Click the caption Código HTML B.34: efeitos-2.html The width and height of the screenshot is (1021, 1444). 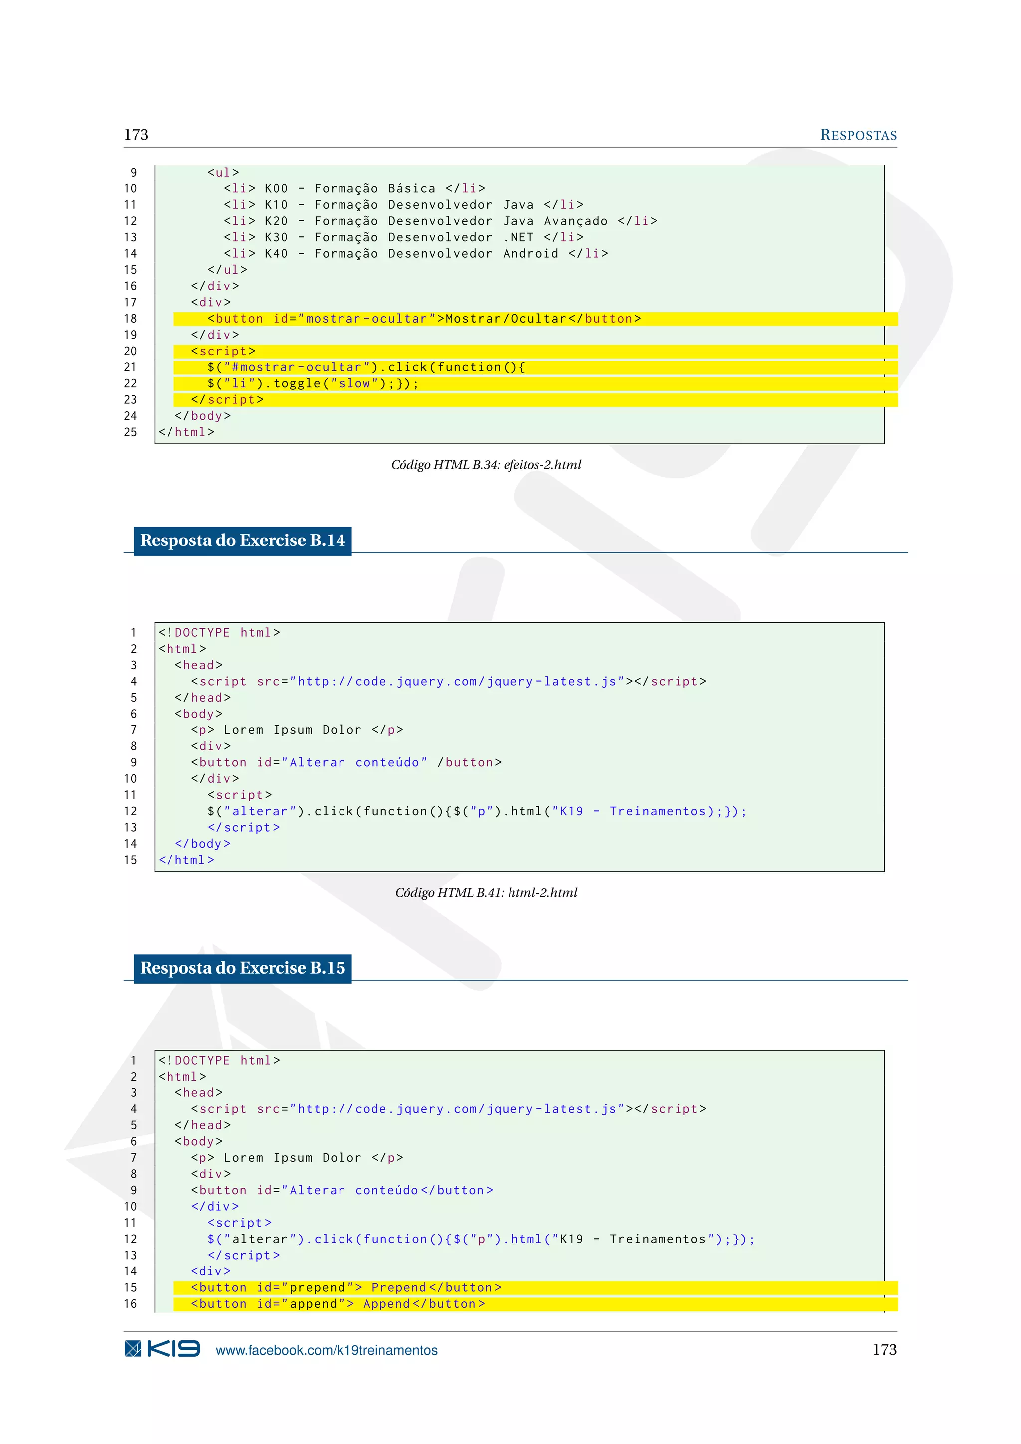(486, 465)
